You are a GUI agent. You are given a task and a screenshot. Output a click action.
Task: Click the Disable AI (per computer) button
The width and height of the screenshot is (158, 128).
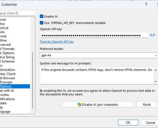click(x=98, y=105)
